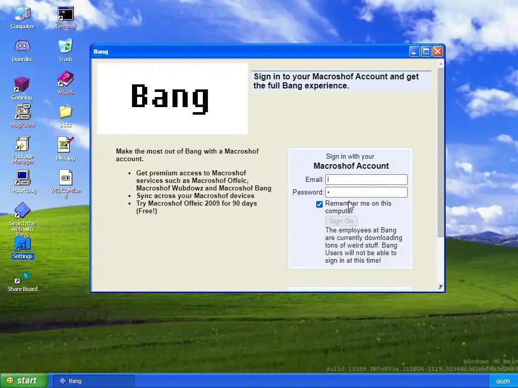518x388 pixels.
Task: Select the Settings desktop icon
Action: tap(22, 248)
